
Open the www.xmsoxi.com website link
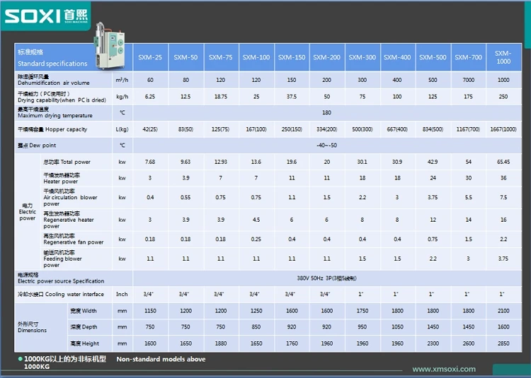pyautogui.click(x=444, y=369)
